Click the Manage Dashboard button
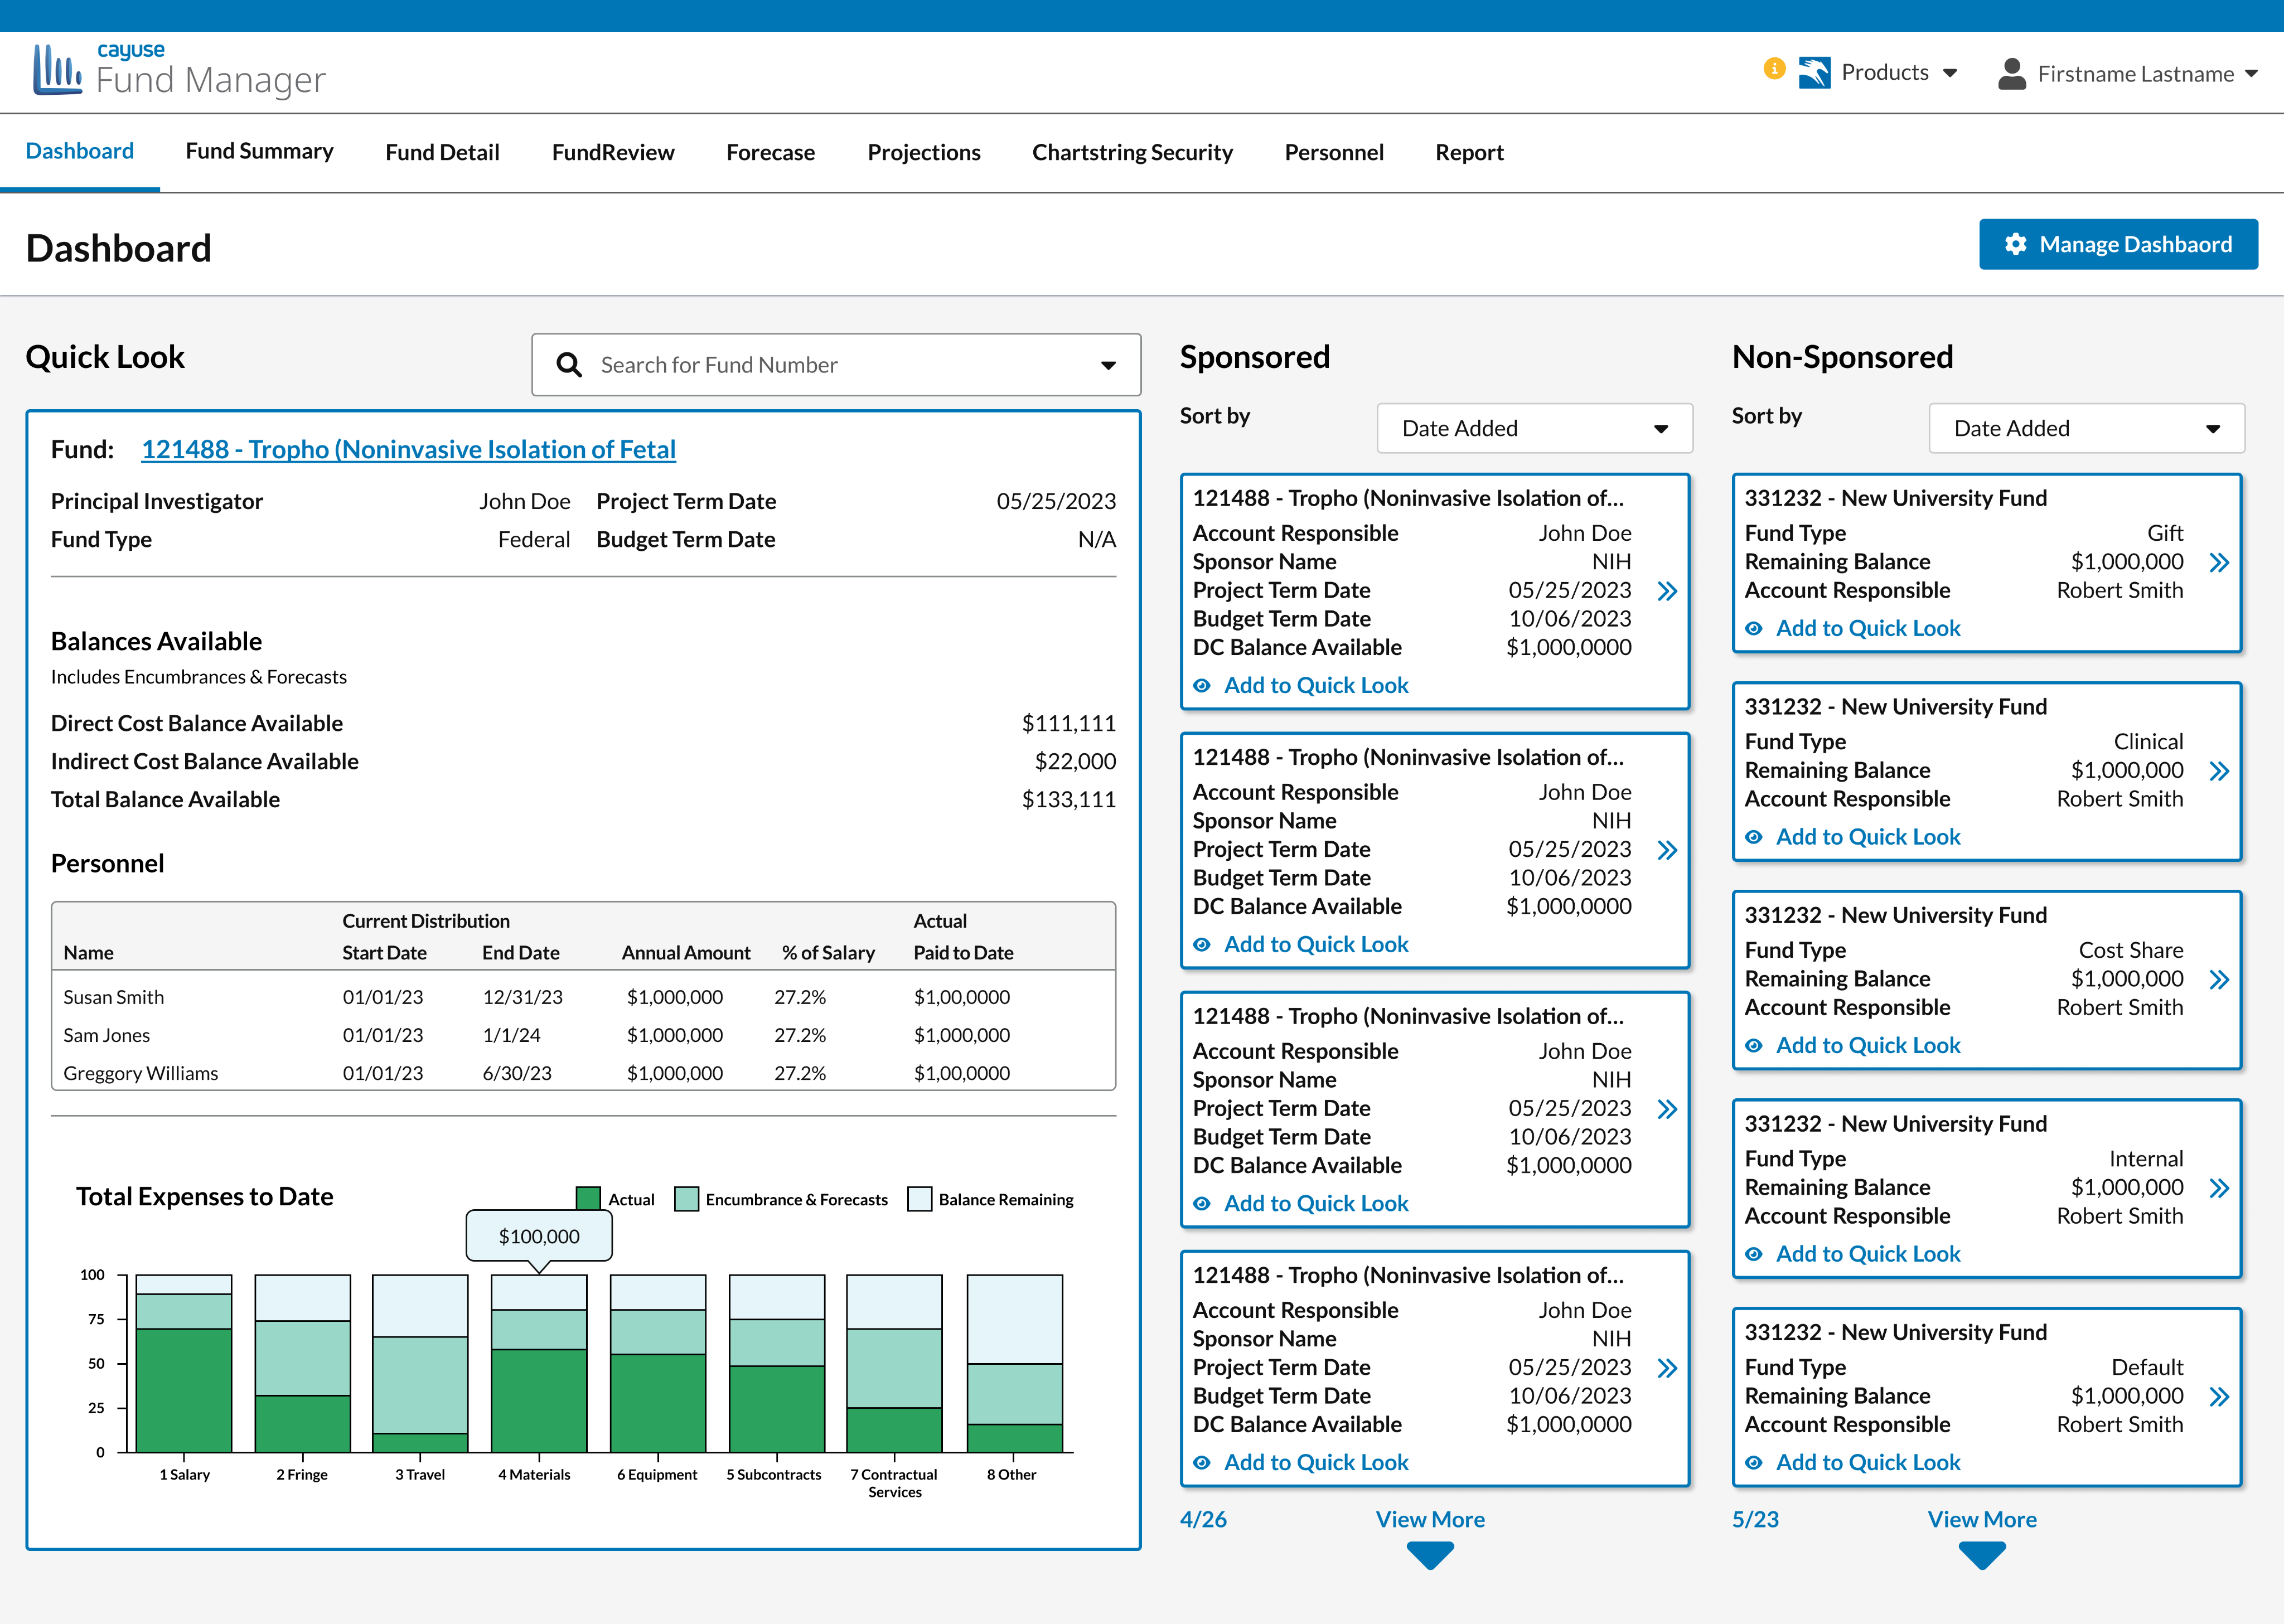The image size is (2284, 1624). (x=2118, y=245)
